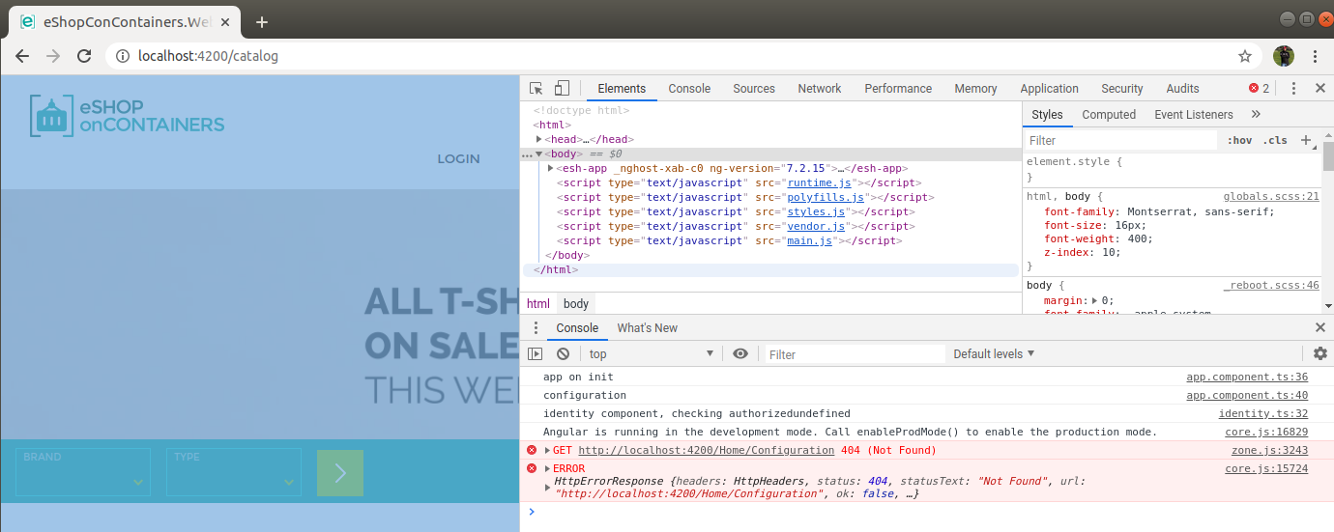
Task: Open DevTools customize menu (three dots)
Action: [1293, 88]
